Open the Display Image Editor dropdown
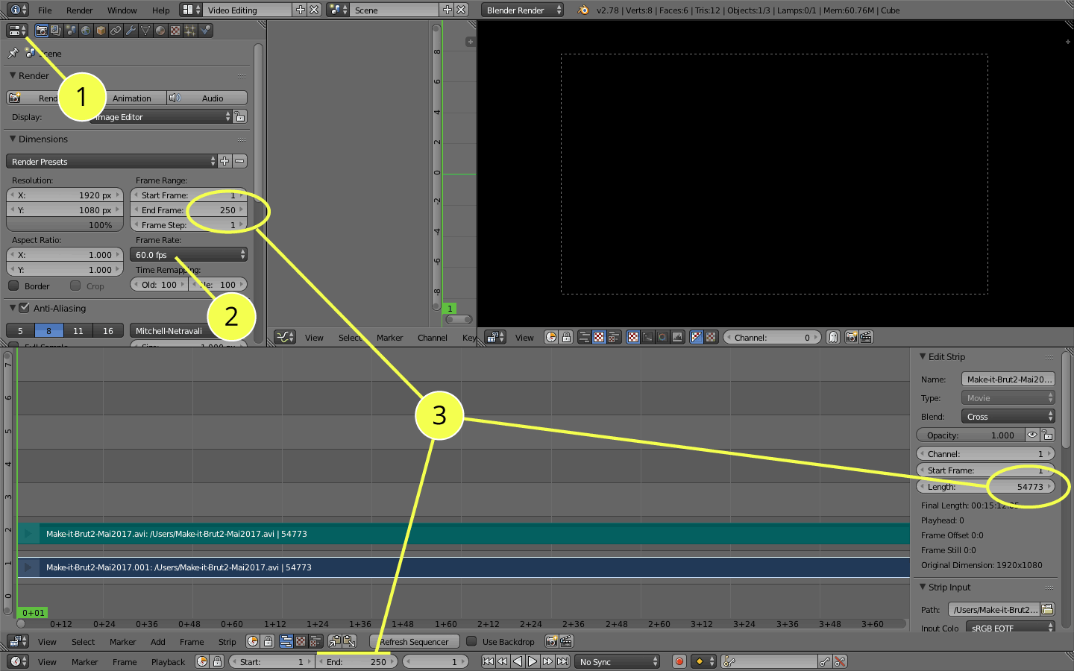The width and height of the screenshot is (1074, 671). (x=160, y=116)
